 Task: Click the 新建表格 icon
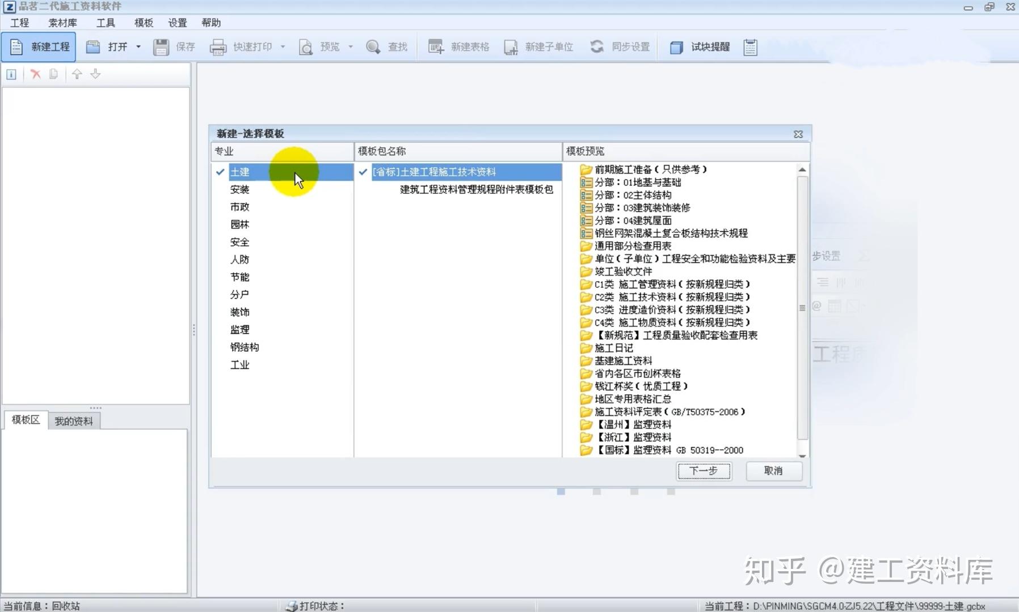[436, 47]
